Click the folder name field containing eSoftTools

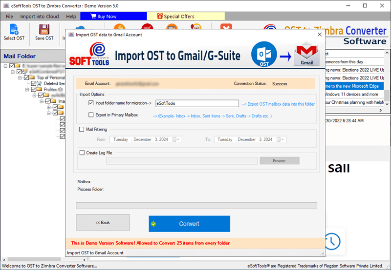197,103
